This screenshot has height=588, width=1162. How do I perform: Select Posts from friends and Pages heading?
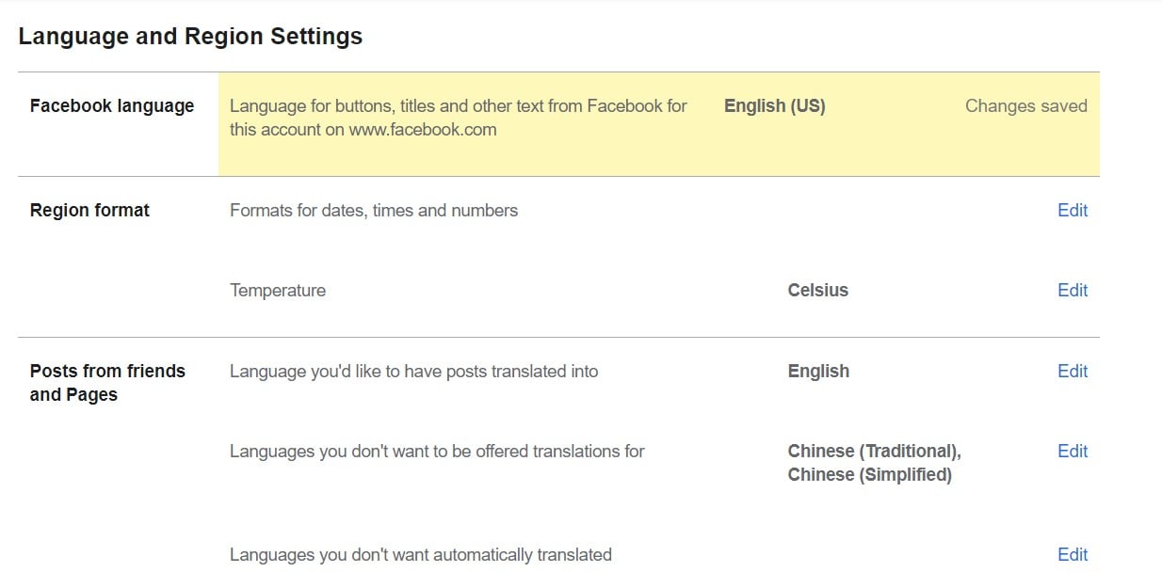point(107,383)
